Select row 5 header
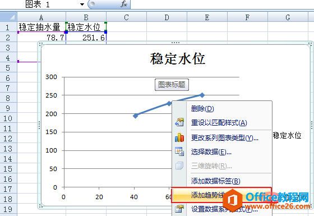This screenshot has height=216, width=314. pos(8,68)
